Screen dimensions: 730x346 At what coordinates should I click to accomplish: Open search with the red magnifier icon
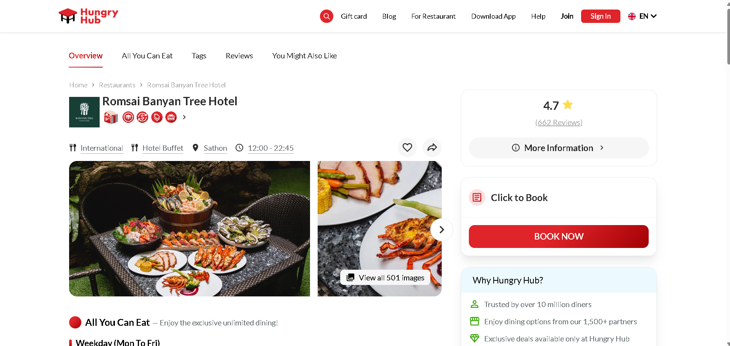click(326, 16)
